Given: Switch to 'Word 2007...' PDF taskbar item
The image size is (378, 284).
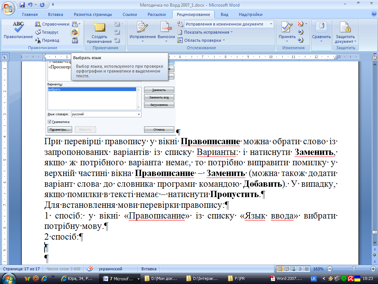Looking at the screenshot, I should [286, 279].
